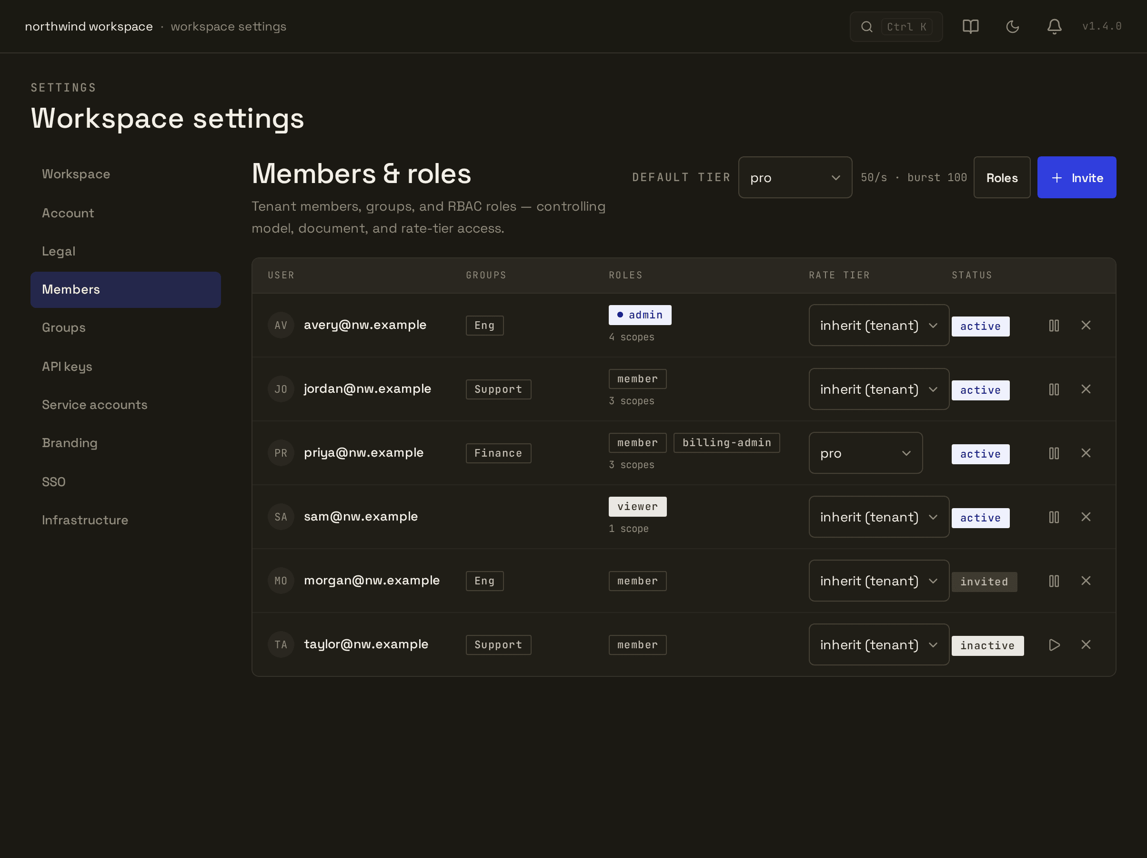
Task: Open avery's rate tier dropdown
Action: click(x=879, y=326)
